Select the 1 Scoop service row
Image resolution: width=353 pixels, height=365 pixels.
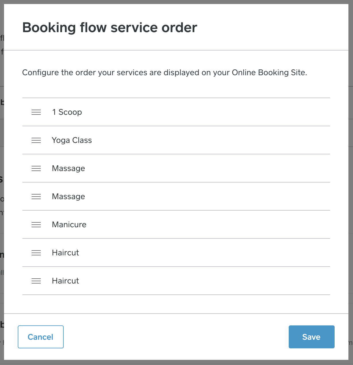[x=176, y=112]
